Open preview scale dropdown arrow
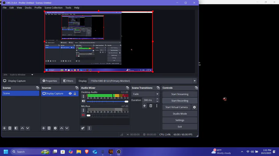The width and height of the screenshot is (279, 156). point(32,75)
